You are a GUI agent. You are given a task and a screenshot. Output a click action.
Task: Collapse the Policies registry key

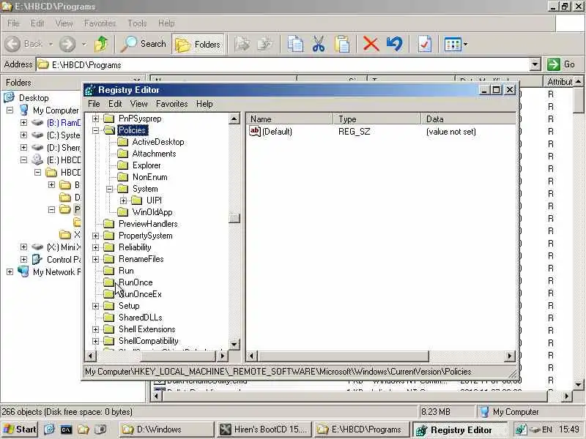tap(96, 130)
